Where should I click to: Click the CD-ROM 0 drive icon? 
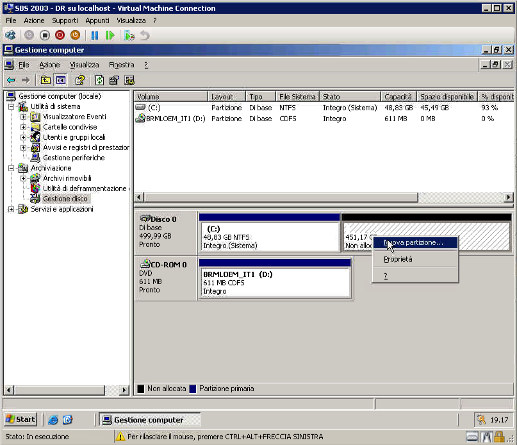click(x=145, y=264)
